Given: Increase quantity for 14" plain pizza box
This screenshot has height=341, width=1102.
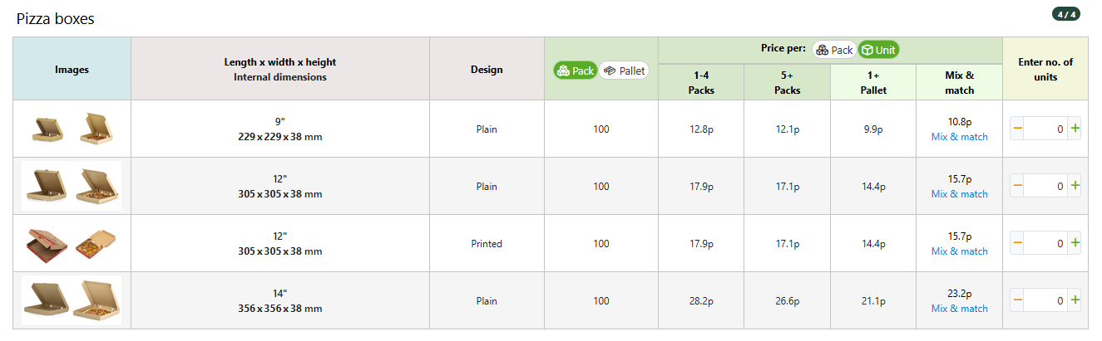Looking at the screenshot, I should coord(1075,300).
